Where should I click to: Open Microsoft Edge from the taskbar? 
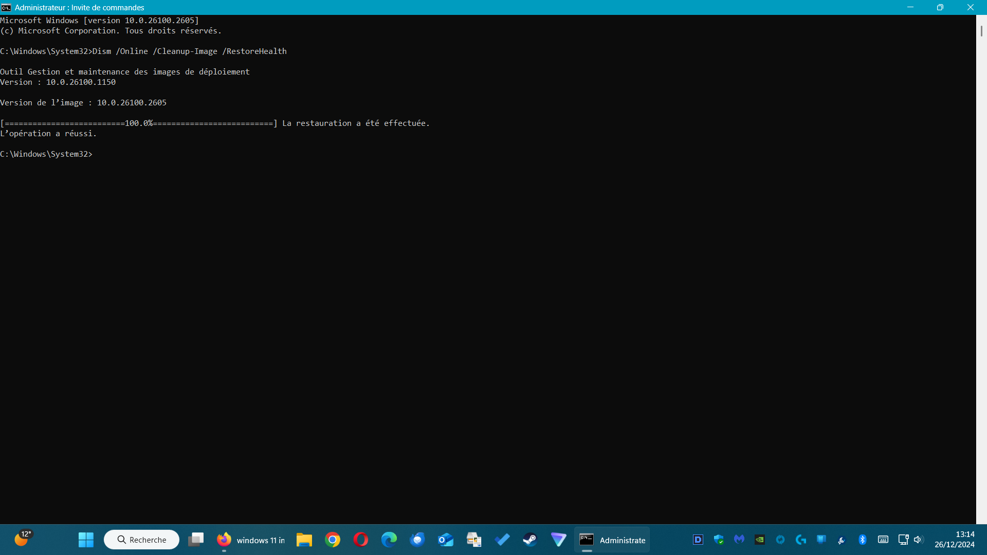click(x=389, y=540)
